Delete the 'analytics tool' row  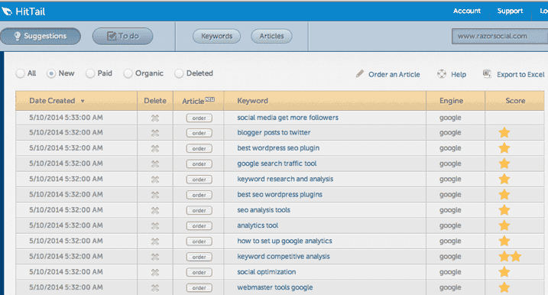click(155, 226)
